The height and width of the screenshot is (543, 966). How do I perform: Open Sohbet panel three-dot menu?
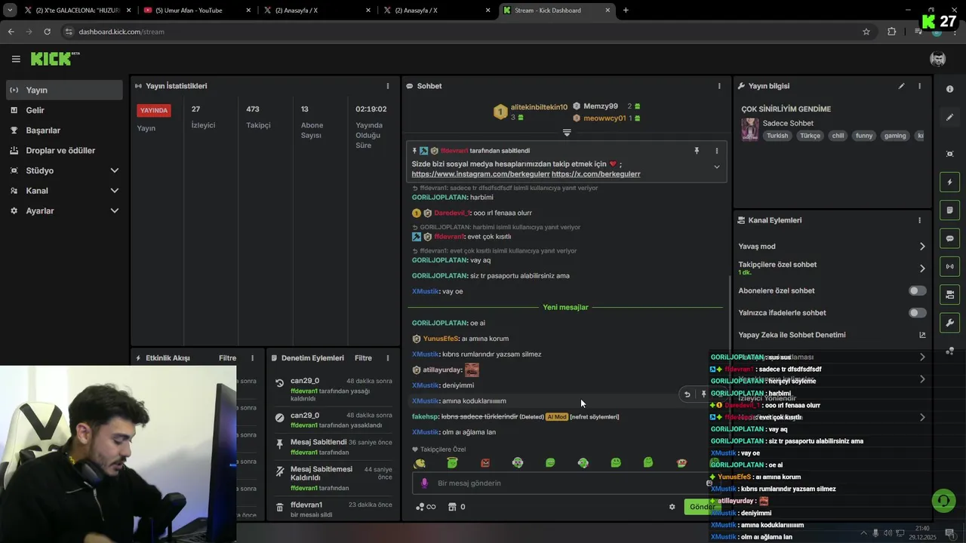(x=719, y=86)
